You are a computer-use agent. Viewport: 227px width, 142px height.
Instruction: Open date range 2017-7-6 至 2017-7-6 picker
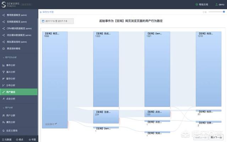pyautogui.click(x=57, y=21)
